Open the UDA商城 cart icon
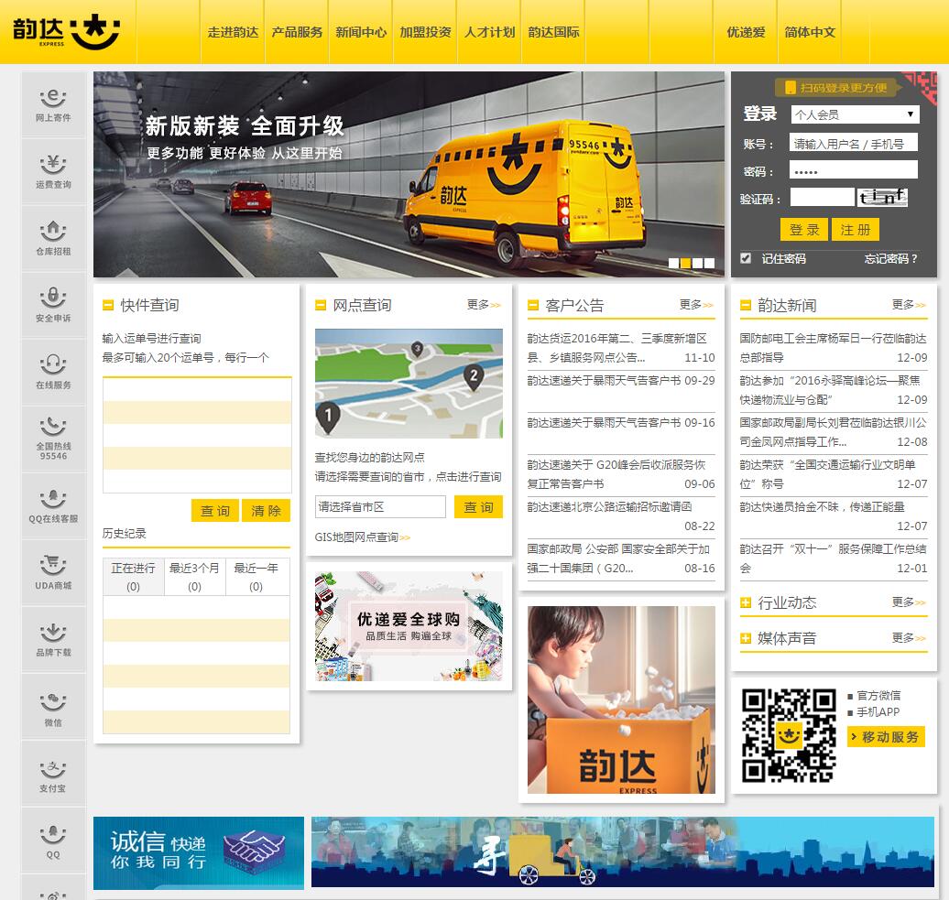 (x=53, y=572)
